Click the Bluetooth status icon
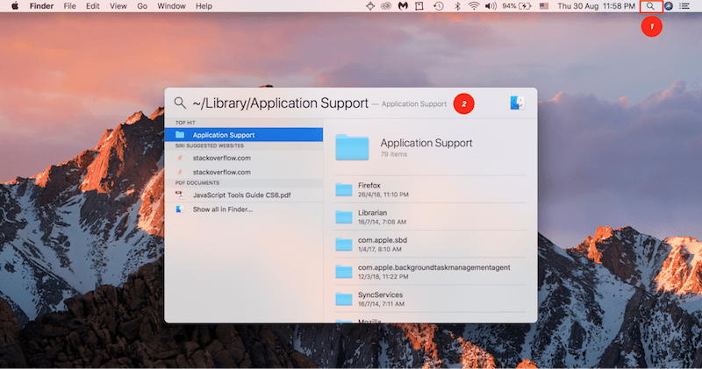 pos(457,6)
